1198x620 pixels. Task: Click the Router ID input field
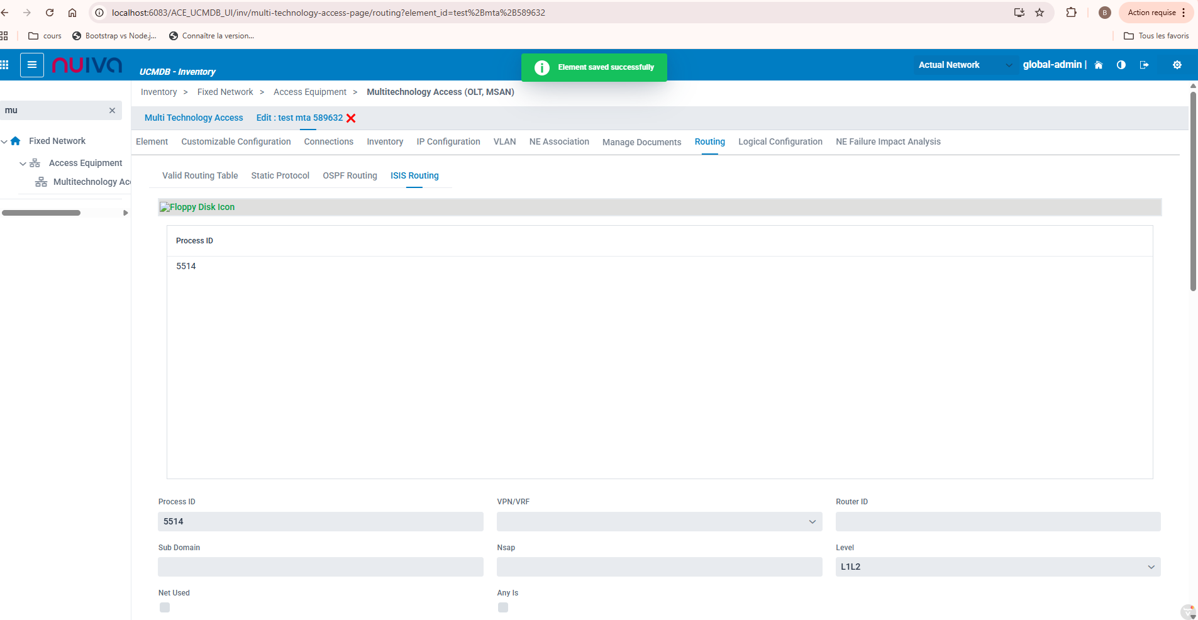tap(997, 521)
